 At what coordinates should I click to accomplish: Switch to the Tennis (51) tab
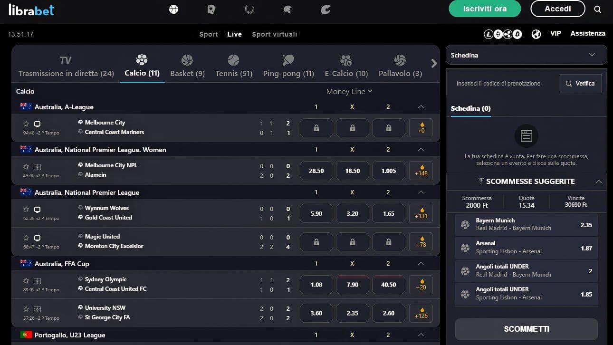point(233,67)
